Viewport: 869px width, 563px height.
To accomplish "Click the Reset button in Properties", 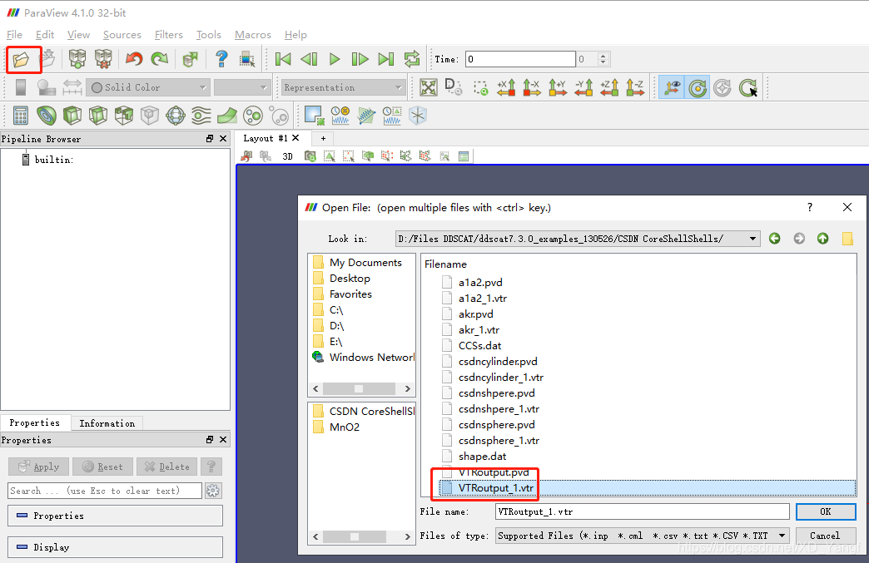I will 102,467.
